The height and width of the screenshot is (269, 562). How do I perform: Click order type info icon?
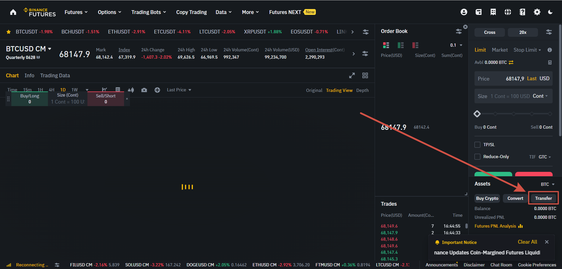click(x=550, y=50)
